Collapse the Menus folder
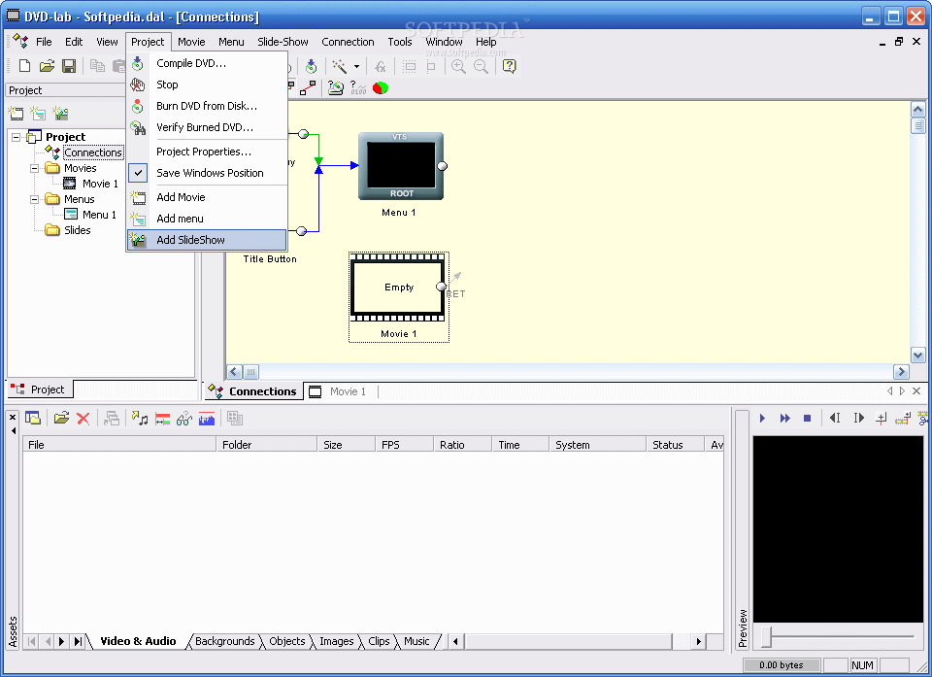Screen dimensions: 932x677 35,199
